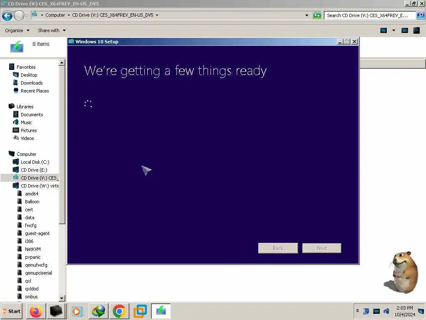Open the Pictures library

click(x=29, y=130)
